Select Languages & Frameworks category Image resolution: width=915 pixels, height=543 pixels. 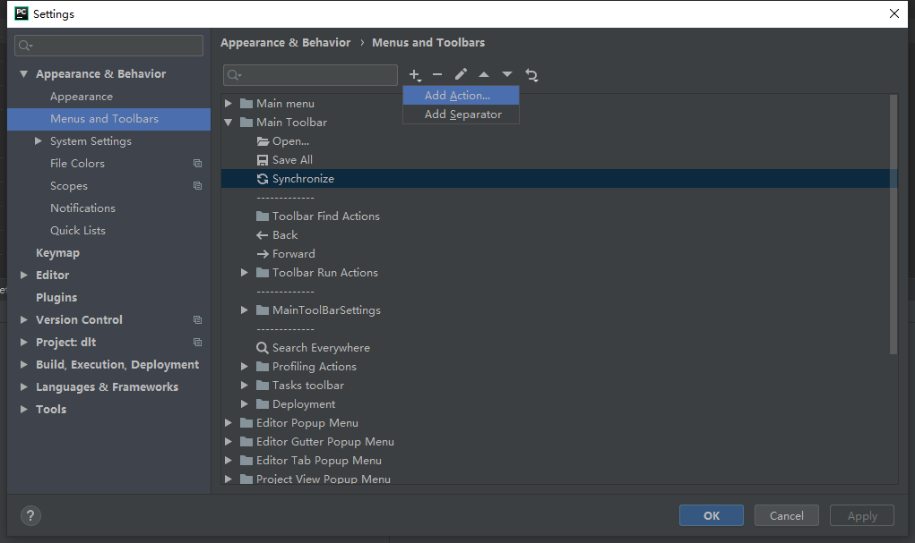point(107,387)
